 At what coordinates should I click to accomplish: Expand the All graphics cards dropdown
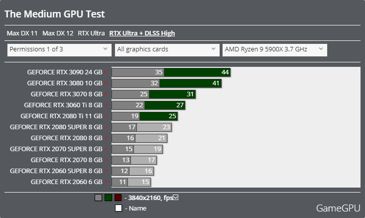pyautogui.click(x=165, y=49)
